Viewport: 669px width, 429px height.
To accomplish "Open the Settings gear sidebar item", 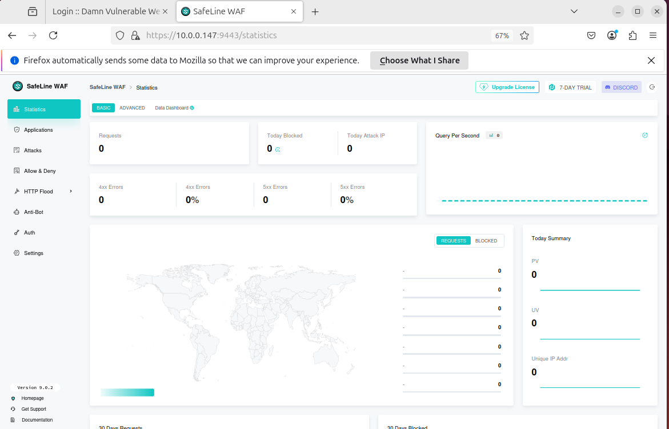I will 44,253.
